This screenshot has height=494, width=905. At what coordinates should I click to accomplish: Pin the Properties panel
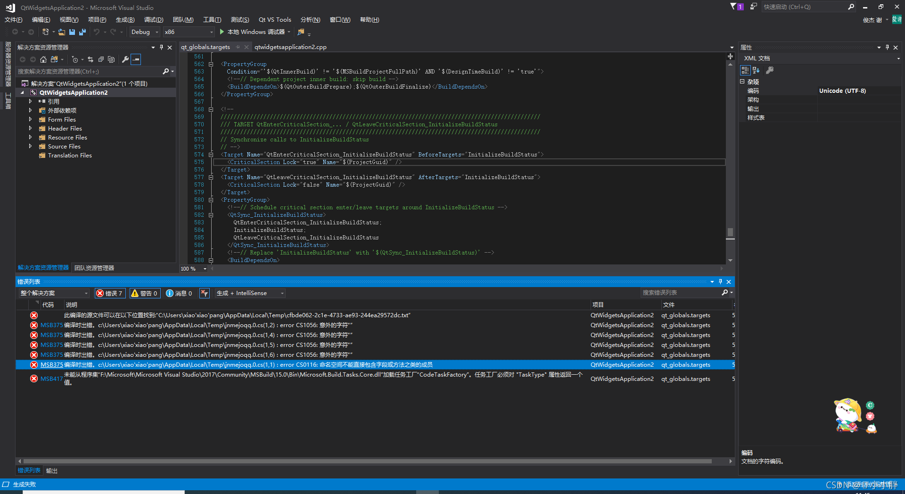click(x=887, y=47)
